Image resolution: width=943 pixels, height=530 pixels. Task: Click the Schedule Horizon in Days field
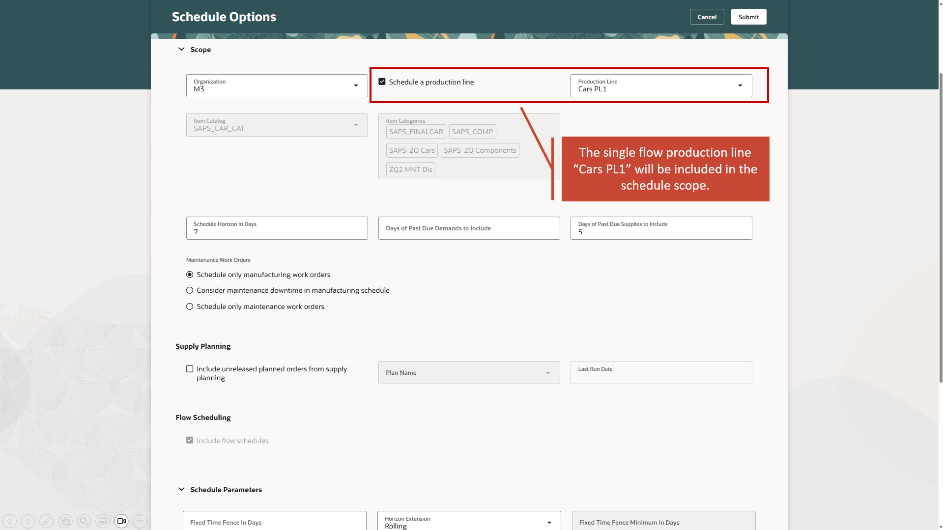(277, 228)
